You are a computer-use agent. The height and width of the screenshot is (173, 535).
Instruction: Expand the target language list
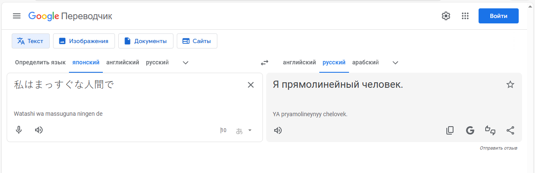[x=395, y=63]
